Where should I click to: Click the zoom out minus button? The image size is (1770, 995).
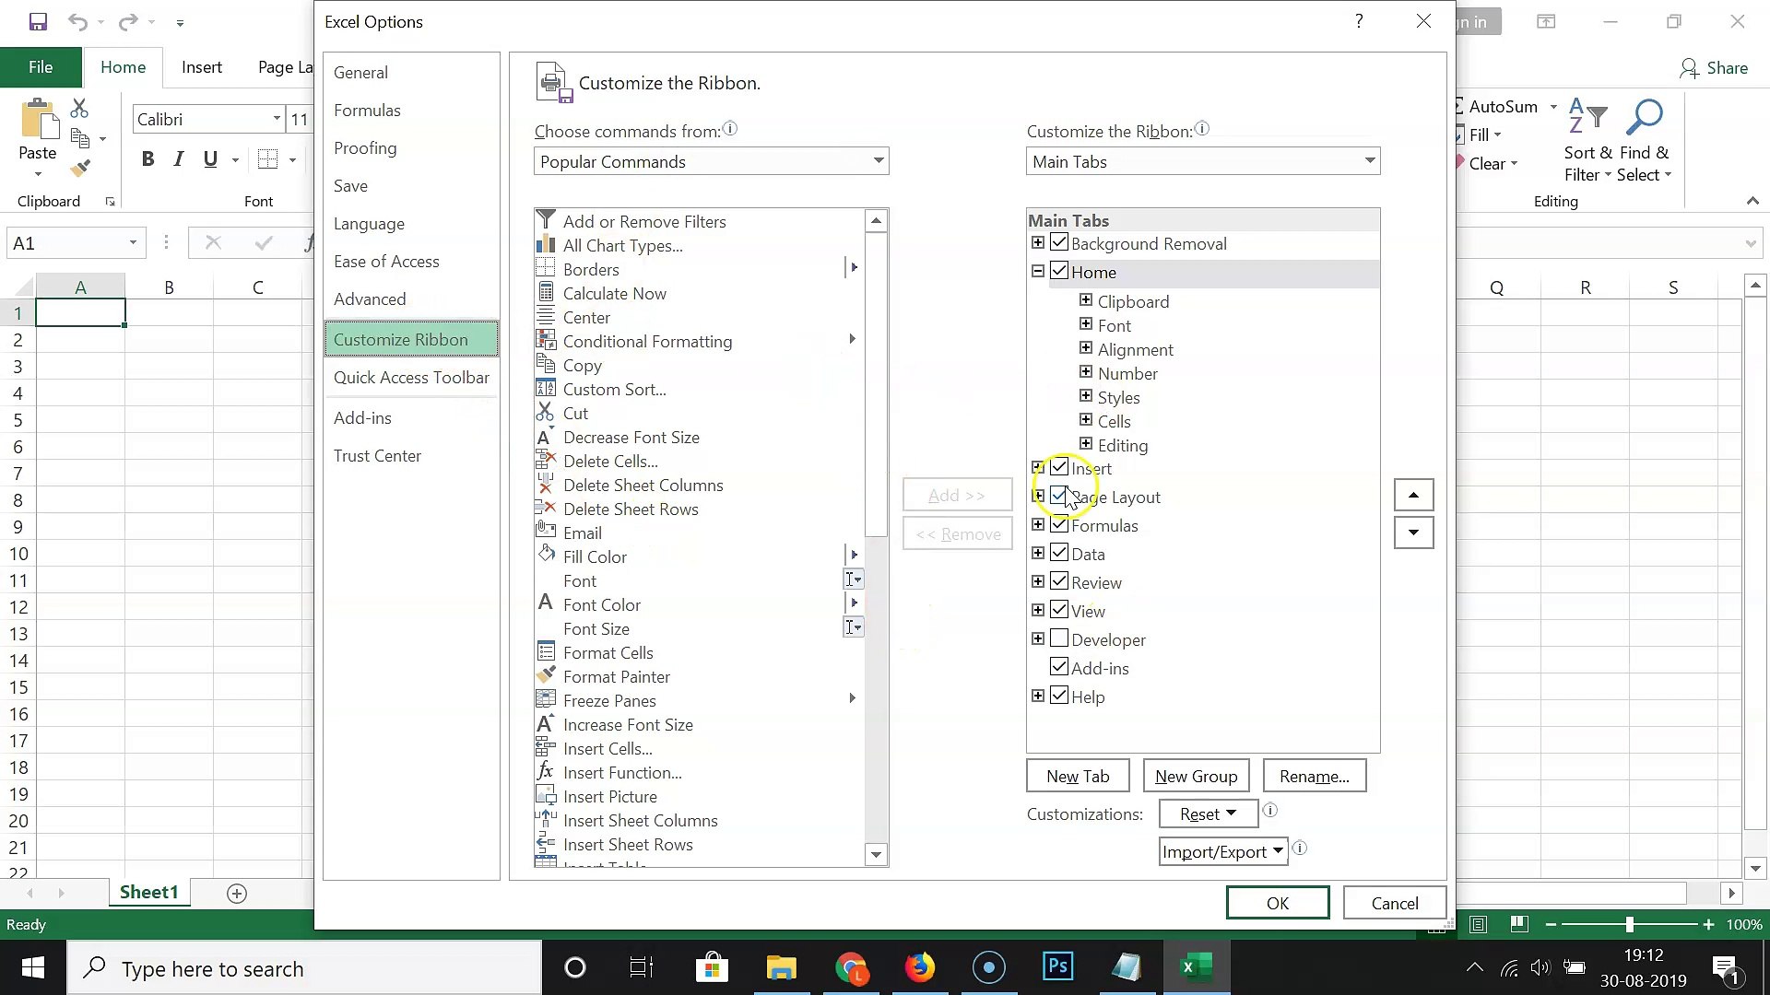(1551, 924)
